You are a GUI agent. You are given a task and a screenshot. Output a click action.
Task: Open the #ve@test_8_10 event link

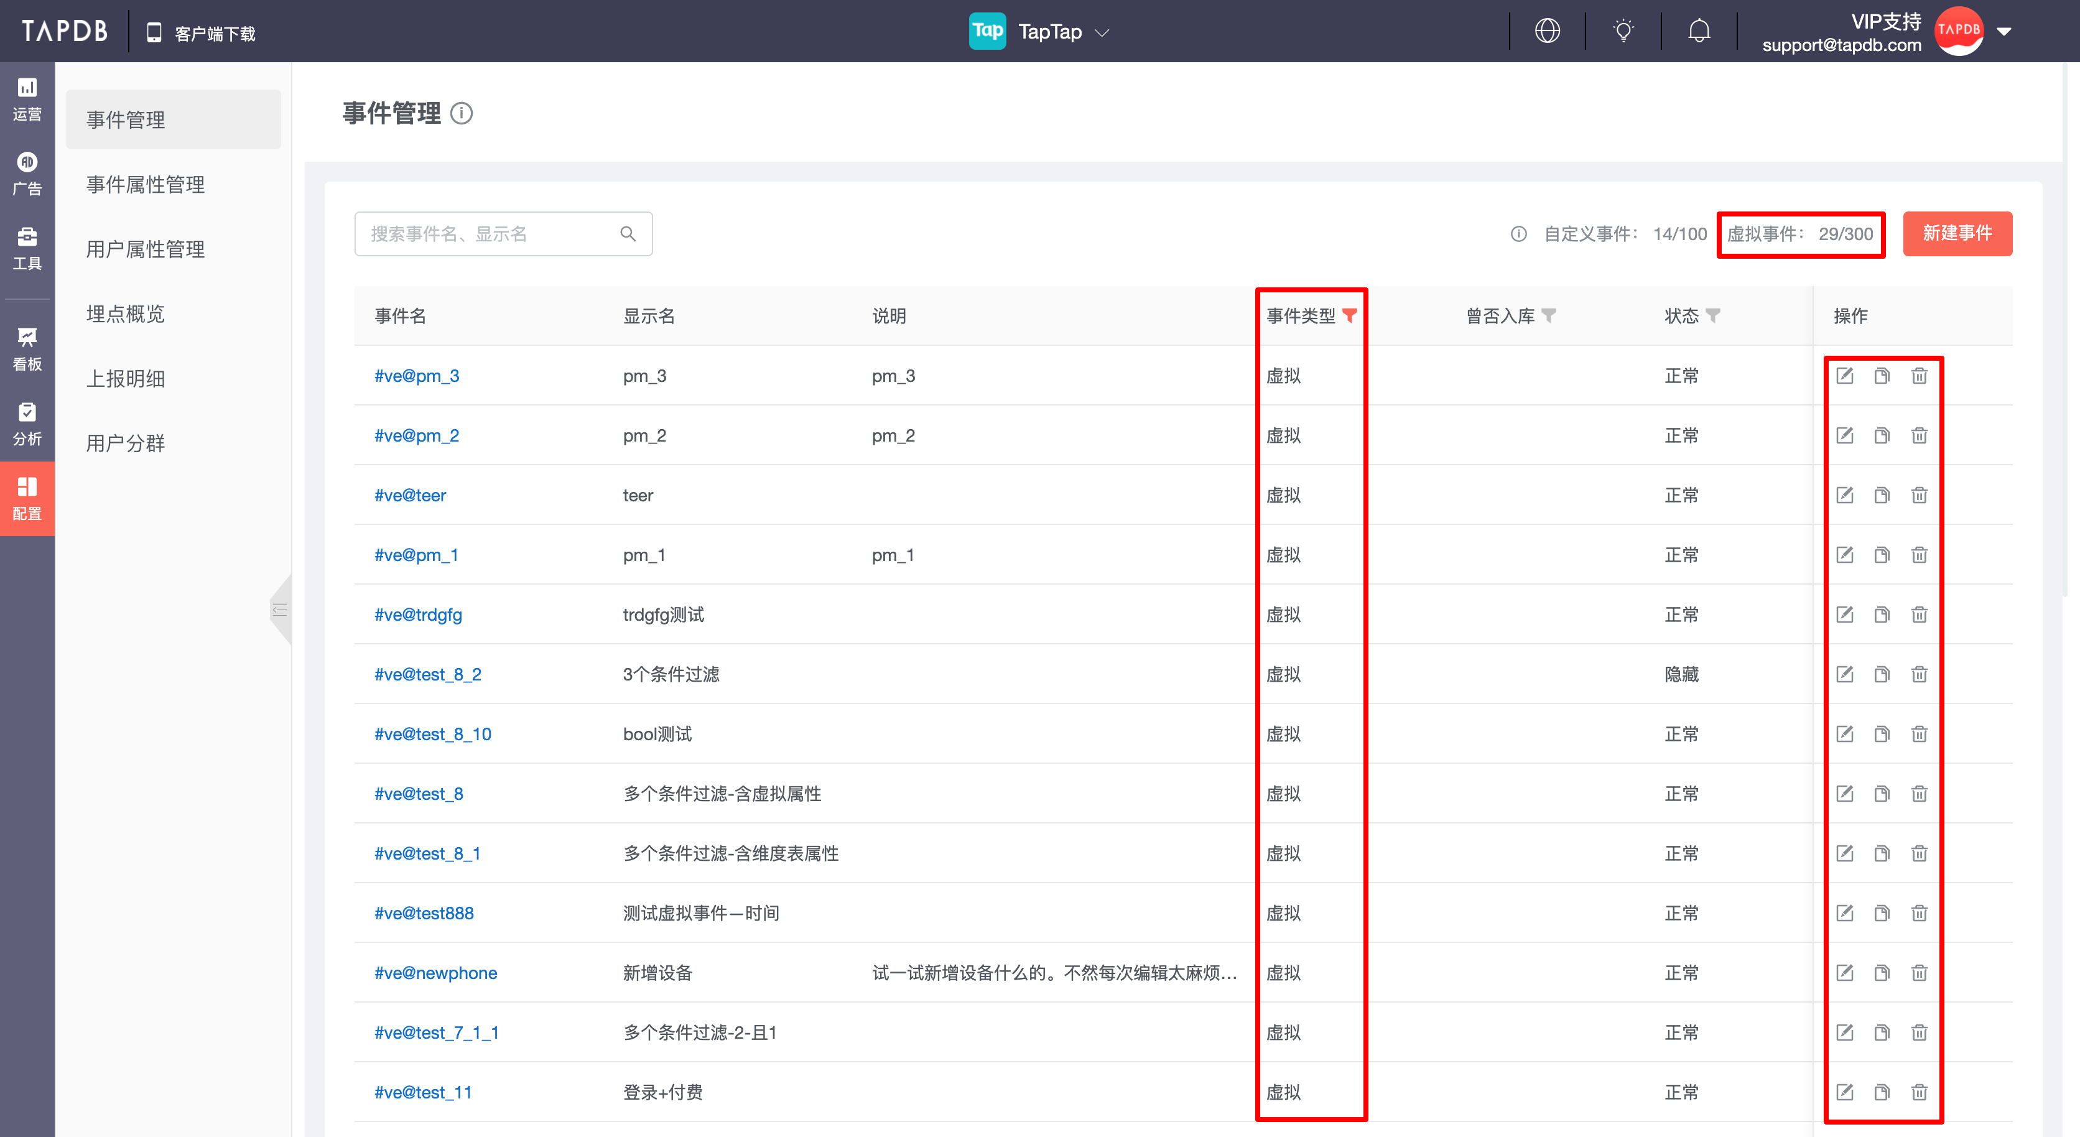tap(433, 734)
